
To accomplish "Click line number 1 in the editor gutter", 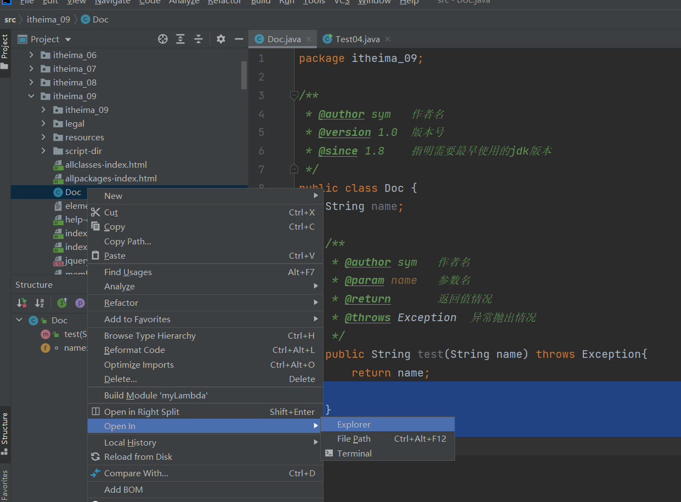I will 261,59.
